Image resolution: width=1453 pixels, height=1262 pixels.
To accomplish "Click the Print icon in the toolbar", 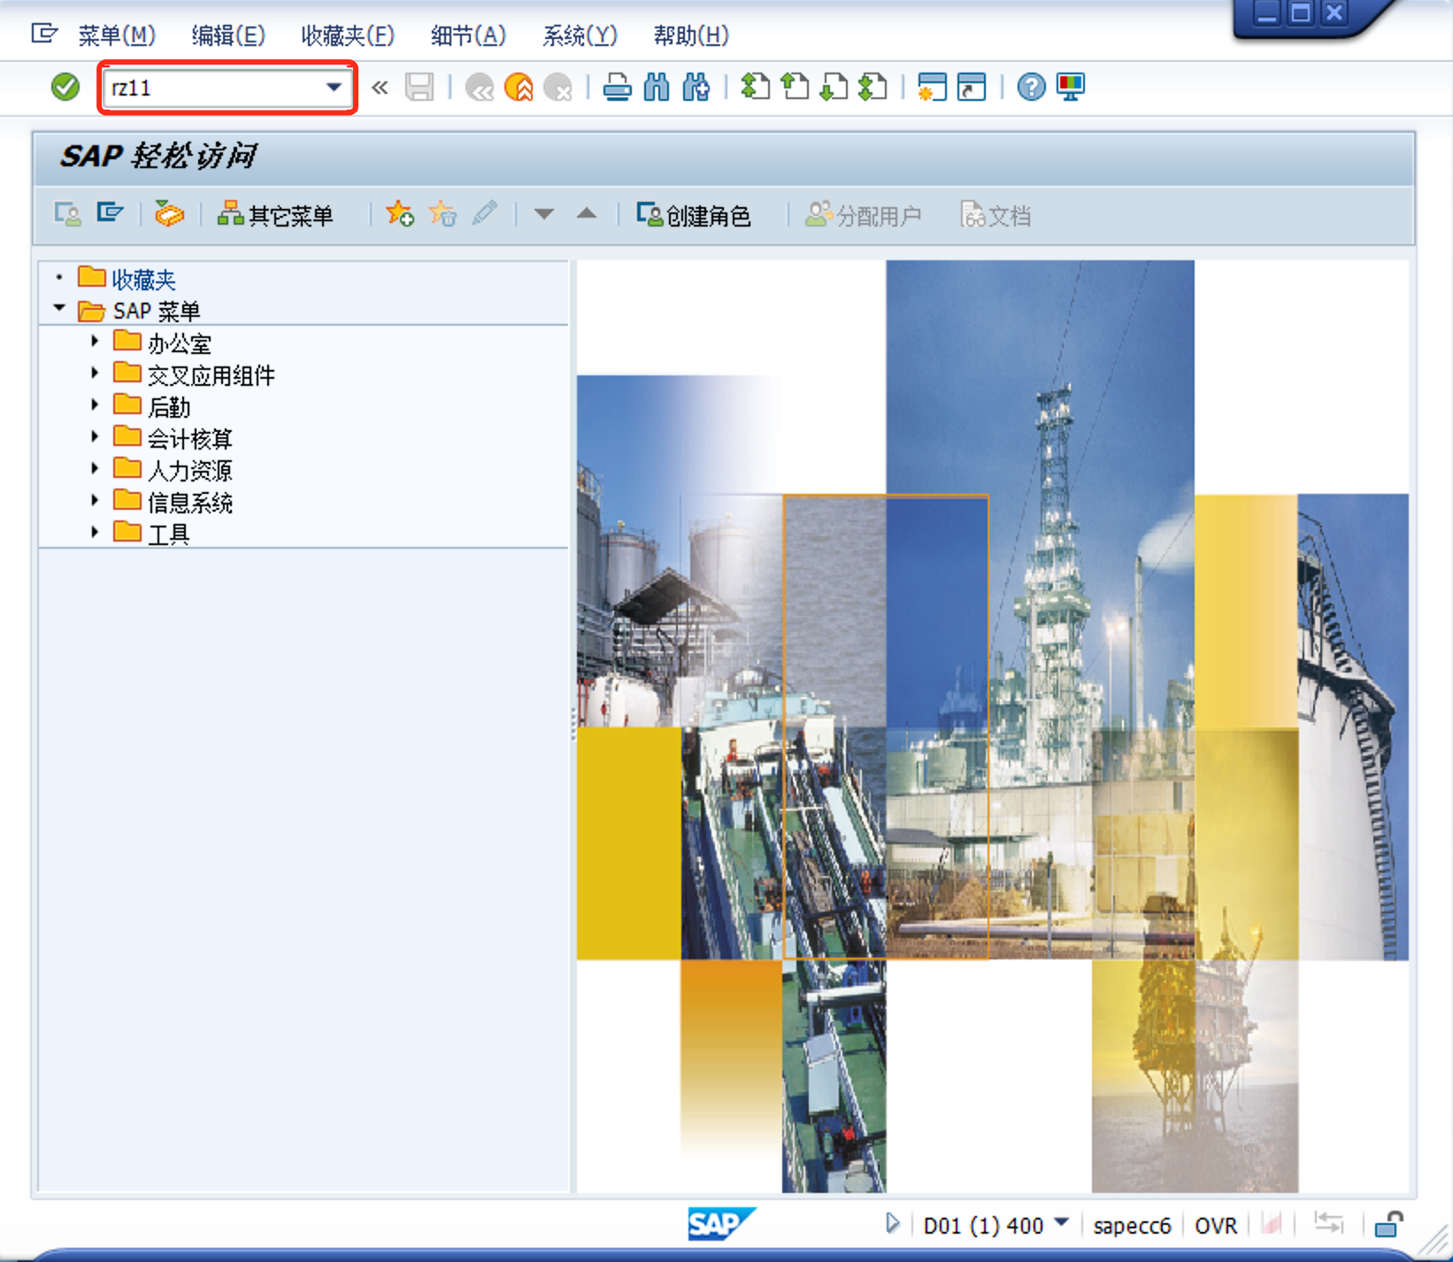I will (x=618, y=87).
